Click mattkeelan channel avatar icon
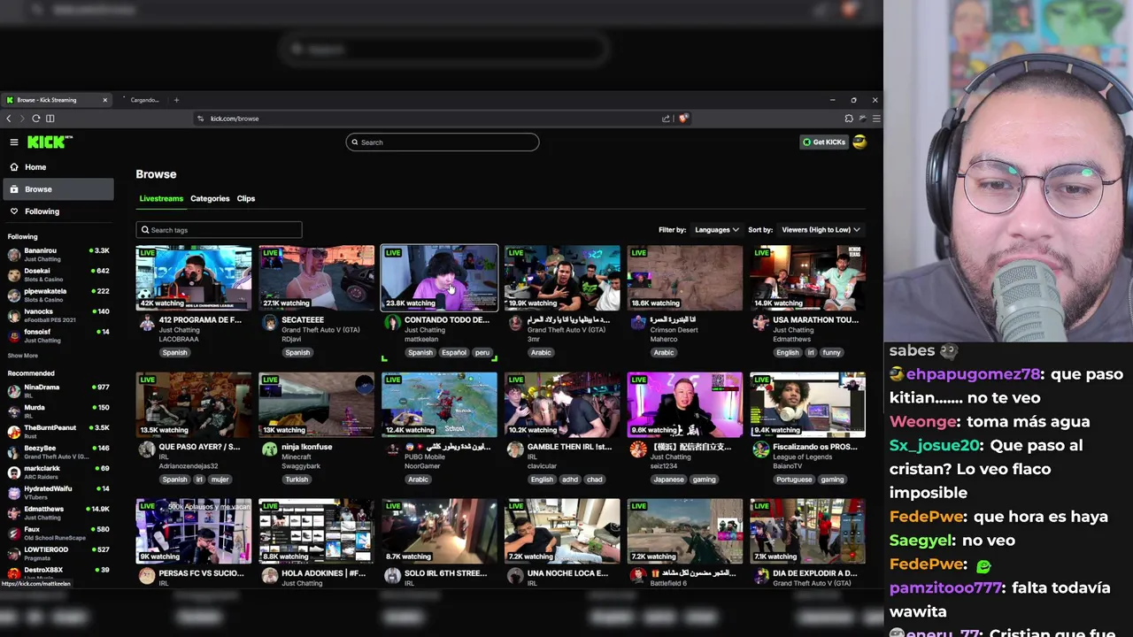The width and height of the screenshot is (1133, 637). [x=392, y=323]
